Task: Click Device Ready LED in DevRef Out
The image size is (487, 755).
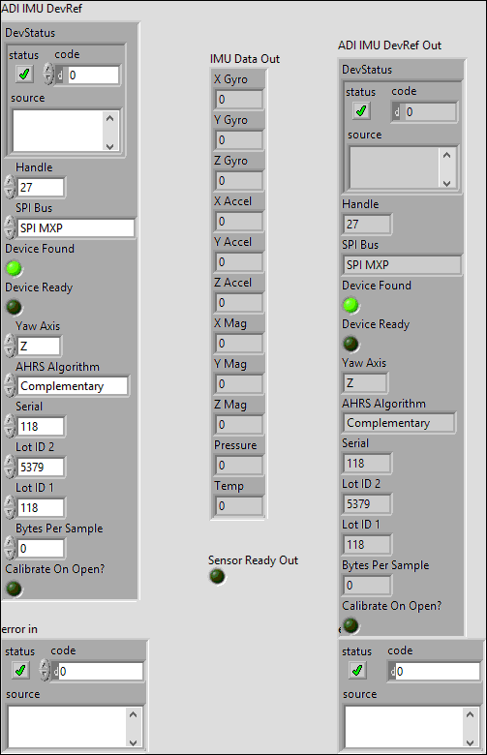Action: 350,344
